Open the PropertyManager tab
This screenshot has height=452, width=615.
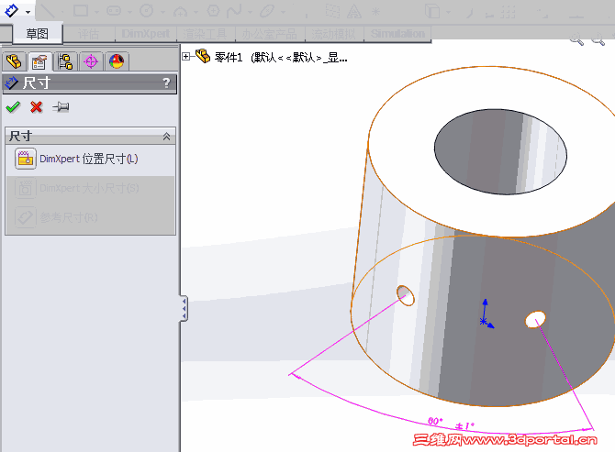pyautogui.click(x=39, y=61)
